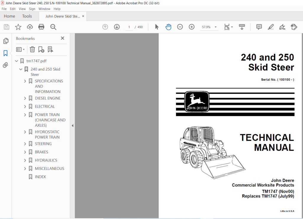Add a new bookmark
The image size is (303, 219).
tap(41, 50)
